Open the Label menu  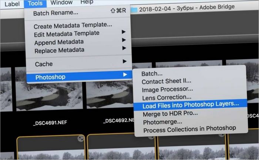tap(12, 4)
